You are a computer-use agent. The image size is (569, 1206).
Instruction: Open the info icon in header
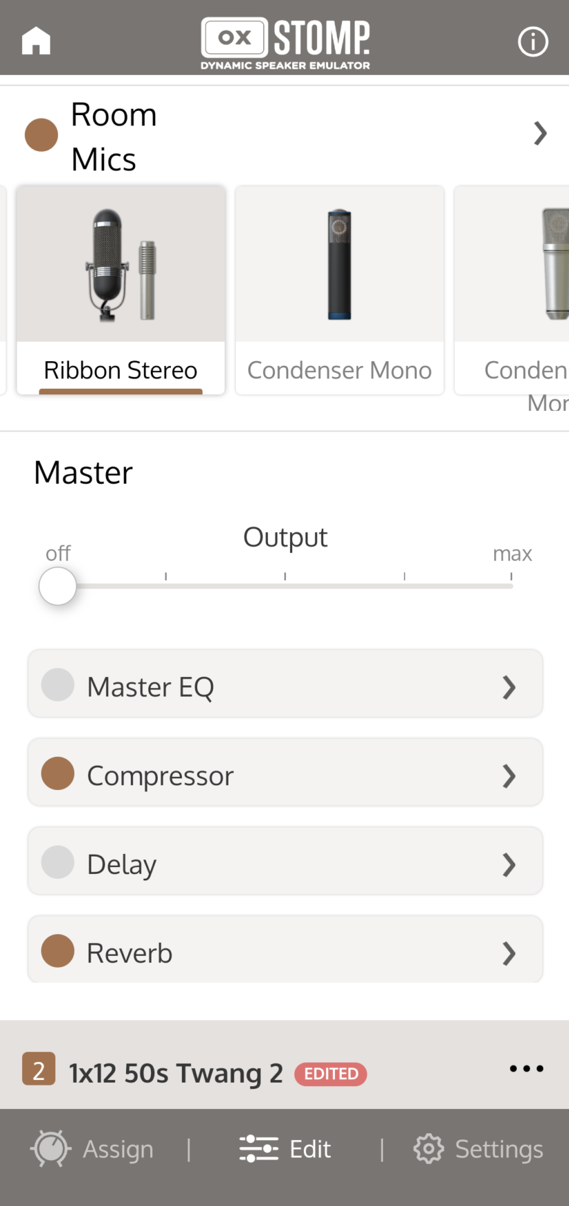tap(532, 42)
